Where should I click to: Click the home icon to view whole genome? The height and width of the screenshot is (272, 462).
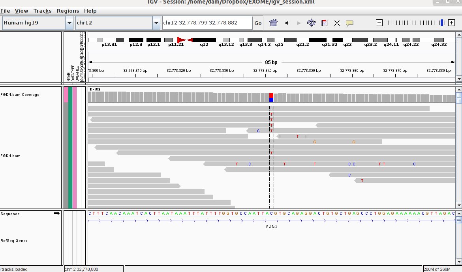(x=273, y=23)
